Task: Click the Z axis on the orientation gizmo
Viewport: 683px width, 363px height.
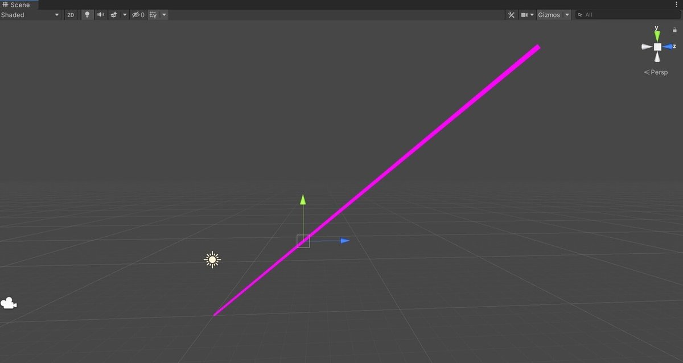Action: pos(669,47)
